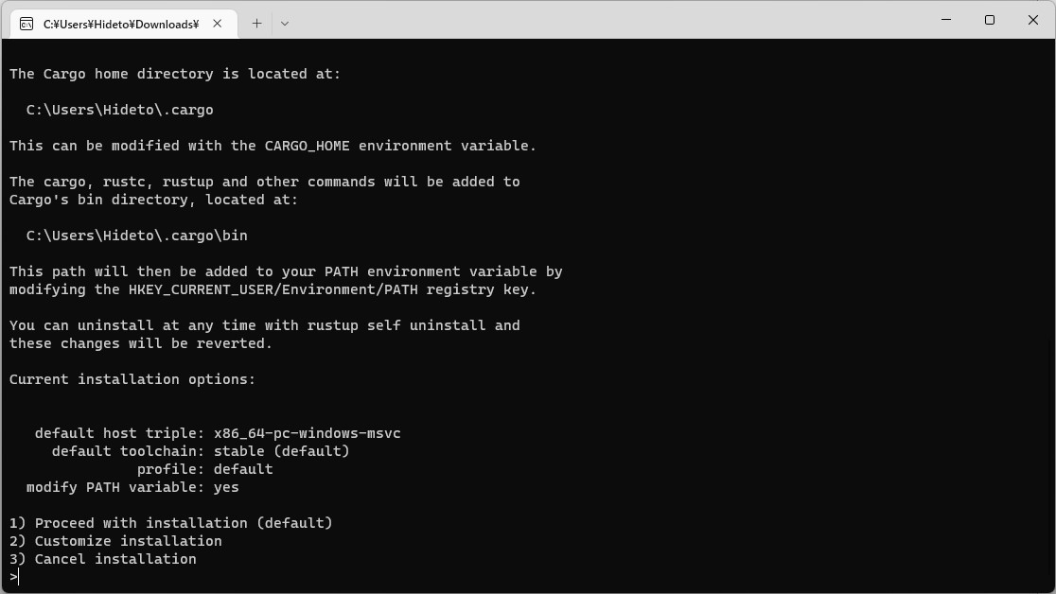The height and width of the screenshot is (594, 1056).
Task: Maximize the terminal window
Action: [x=990, y=20]
